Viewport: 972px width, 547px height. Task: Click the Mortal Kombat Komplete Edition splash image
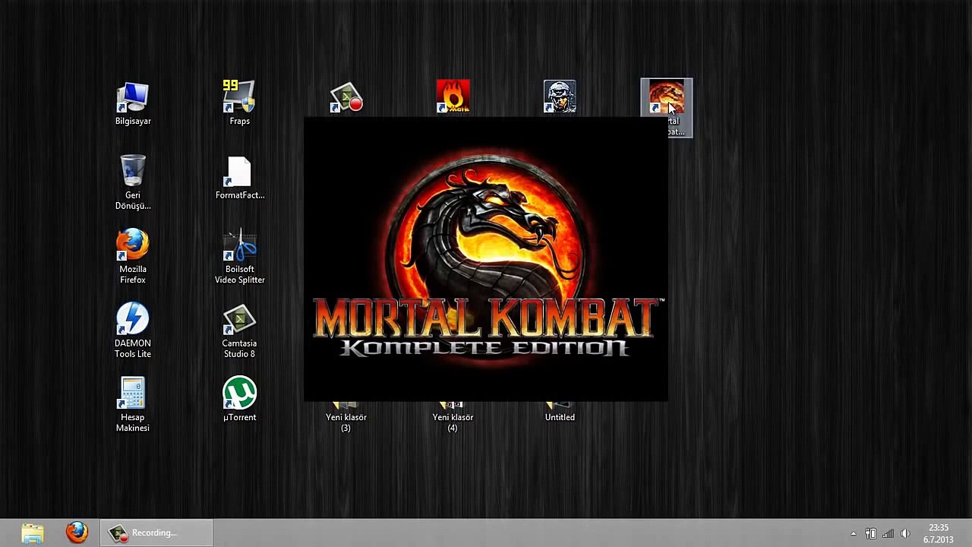tap(486, 259)
